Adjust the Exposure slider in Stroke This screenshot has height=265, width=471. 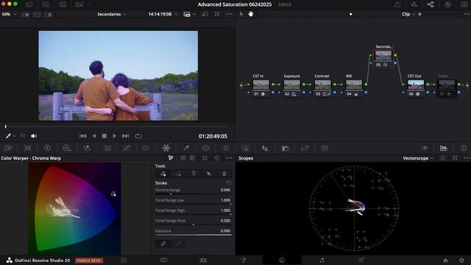pyautogui.click(x=193, y=235)
